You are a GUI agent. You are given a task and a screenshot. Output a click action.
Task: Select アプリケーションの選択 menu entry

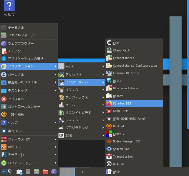29,59
